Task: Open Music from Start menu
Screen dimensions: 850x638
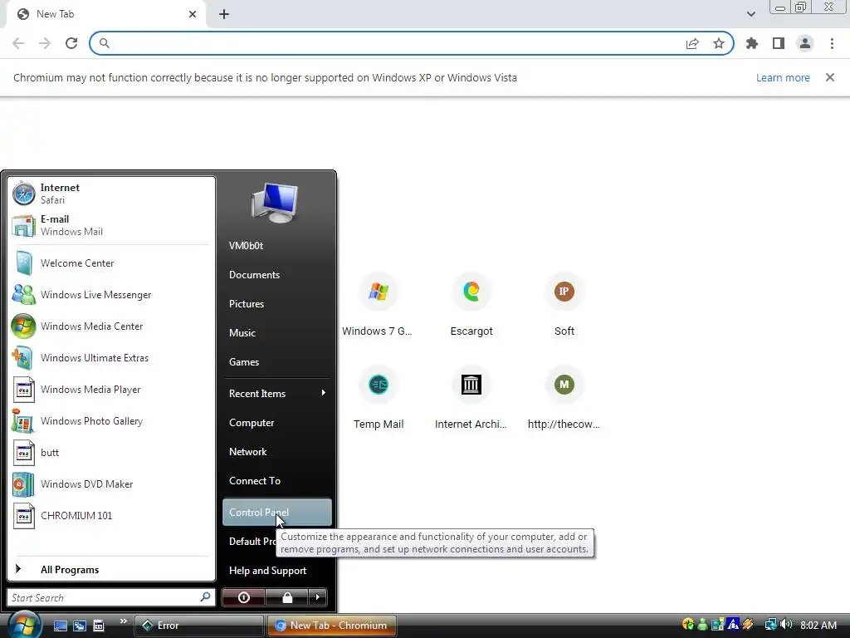Action: tap(276, 333)
